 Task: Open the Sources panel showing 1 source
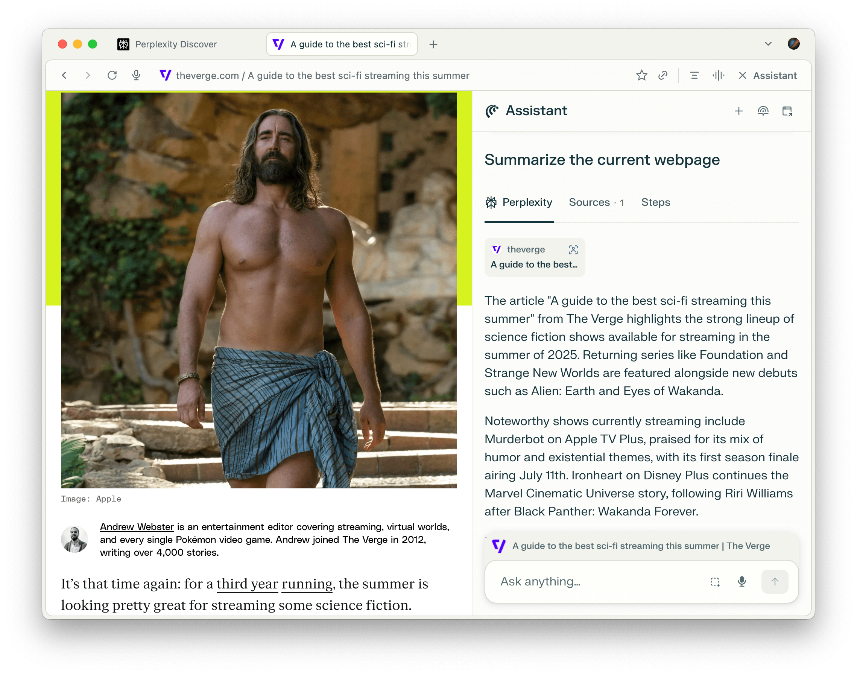click(596, 202)
